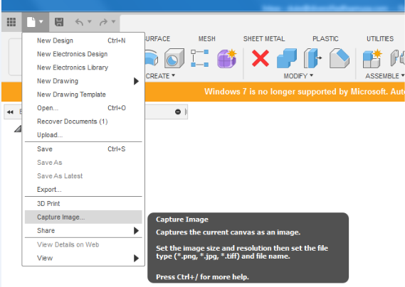Select 3D Print menu entry

point(83,203)
